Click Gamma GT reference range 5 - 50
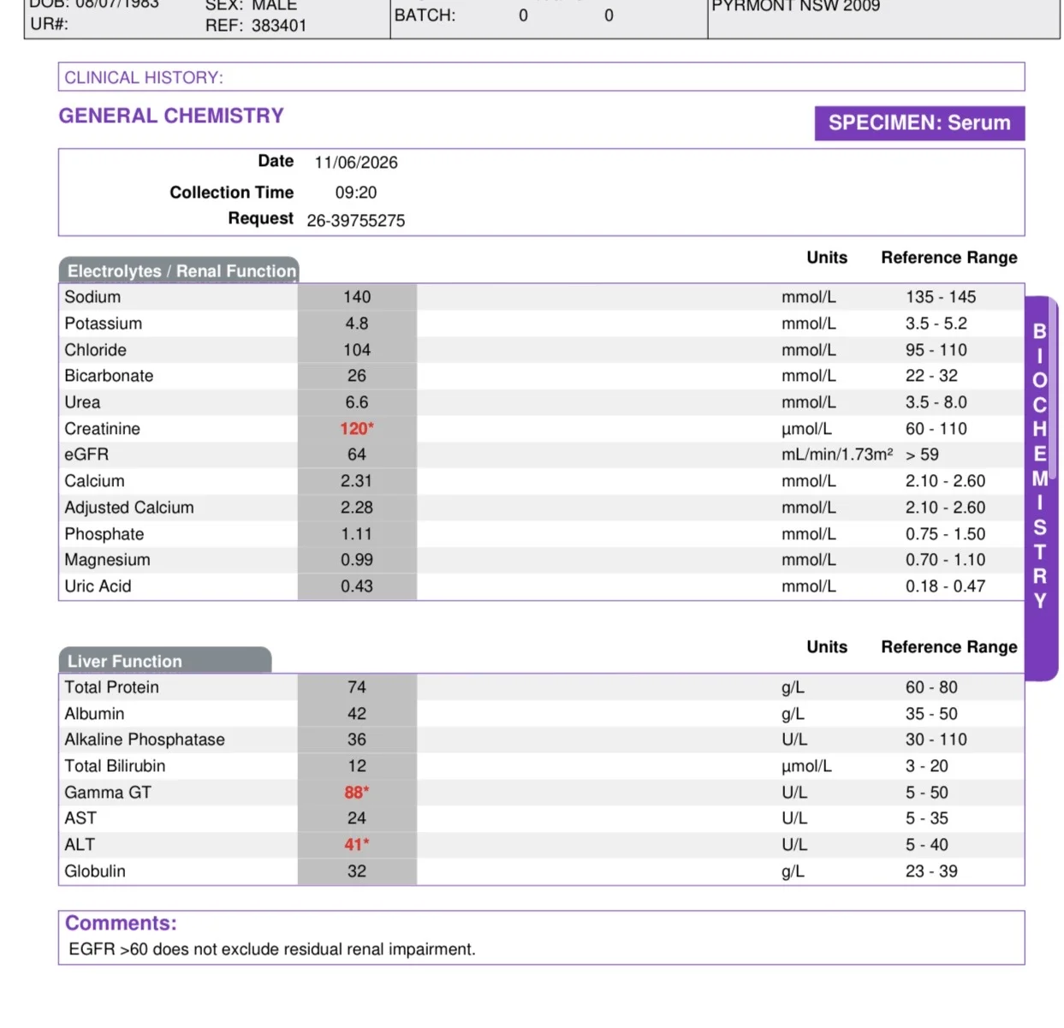This screenshot has width=1064, height=1028. (x=927, y=793)
